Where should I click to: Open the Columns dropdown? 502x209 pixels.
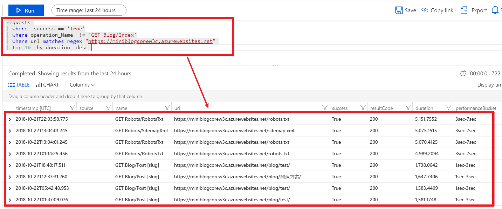[x=82, y=84]
